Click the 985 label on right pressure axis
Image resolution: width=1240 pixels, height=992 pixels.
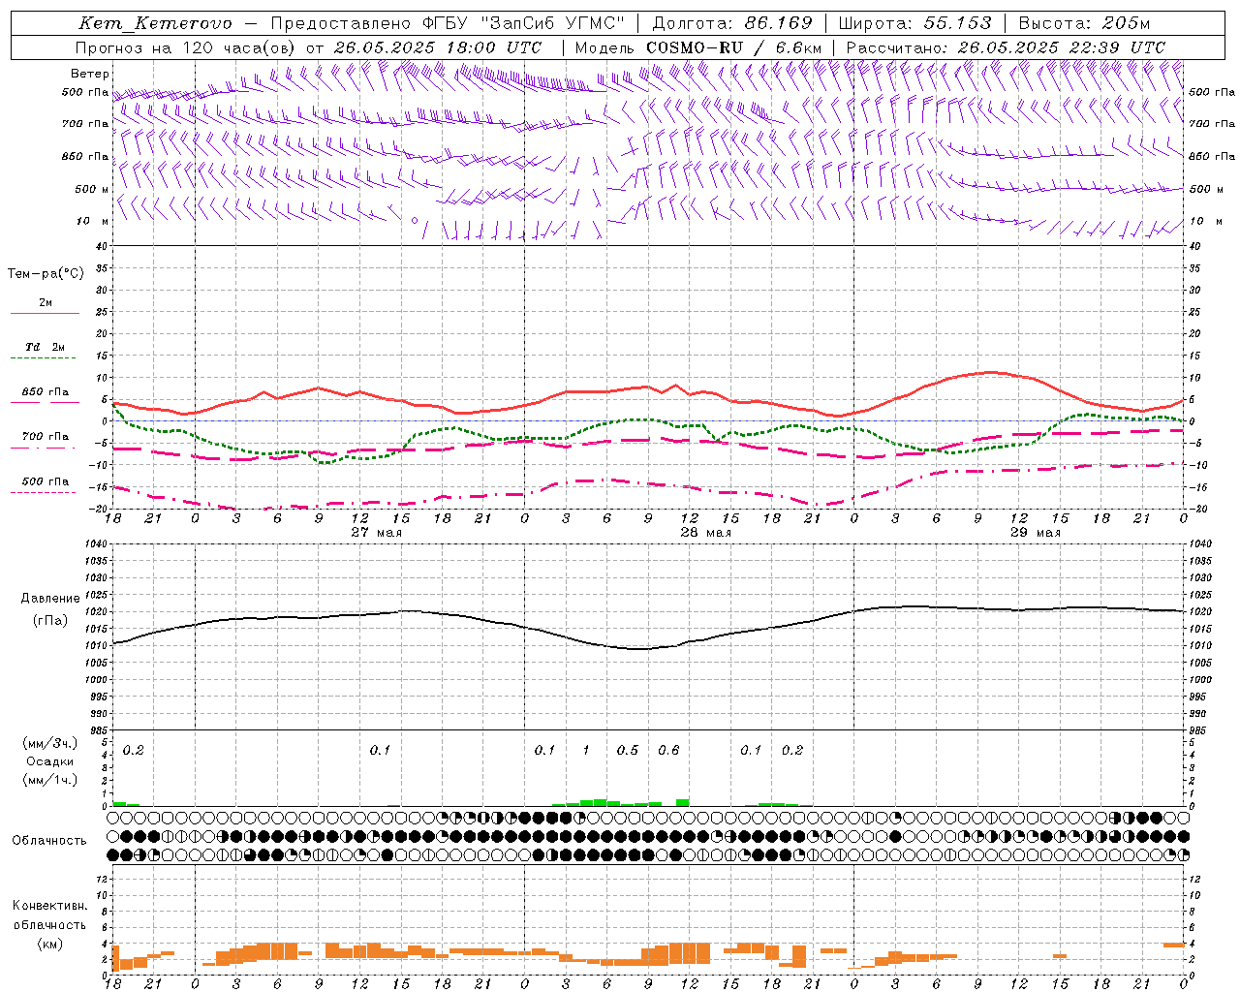(1199, 730)
